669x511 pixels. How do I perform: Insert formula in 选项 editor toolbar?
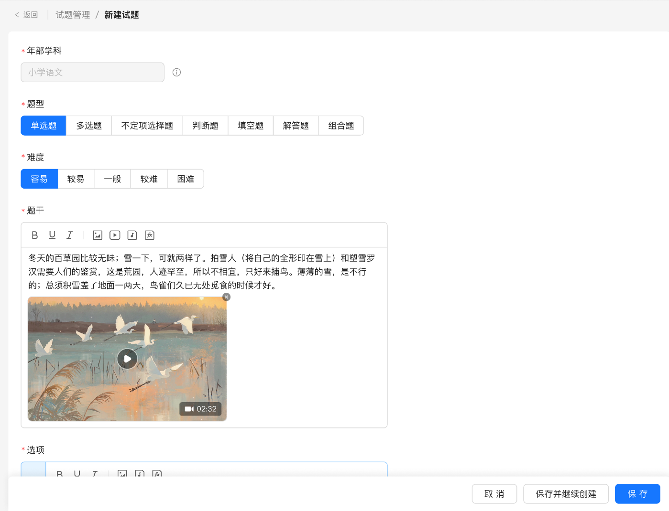(x=157, y=473)
